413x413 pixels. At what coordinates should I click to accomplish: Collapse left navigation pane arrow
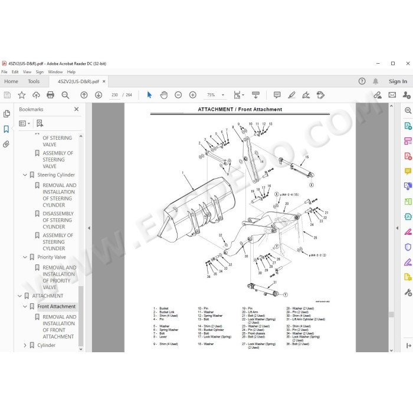[89, 228]
